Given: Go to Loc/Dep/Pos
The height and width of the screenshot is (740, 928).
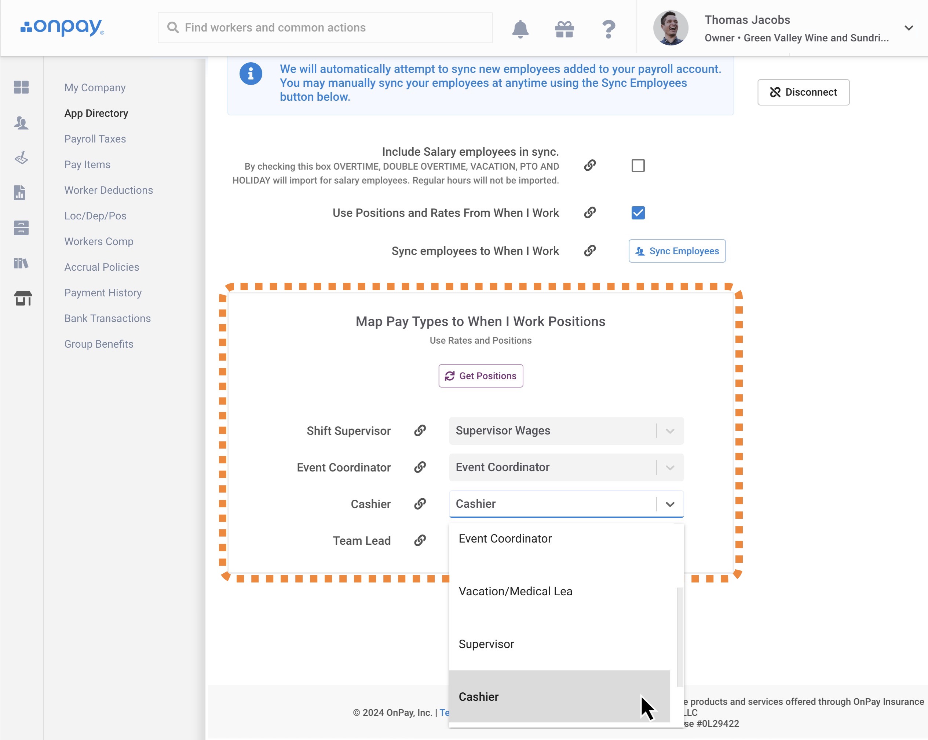Looking at the screenshot, I should (x=96, y=216).
